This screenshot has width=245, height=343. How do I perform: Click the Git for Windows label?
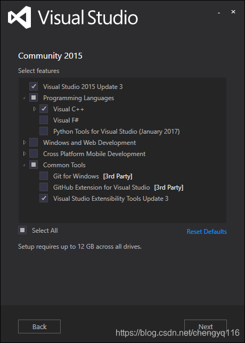(x=76, y=176)
